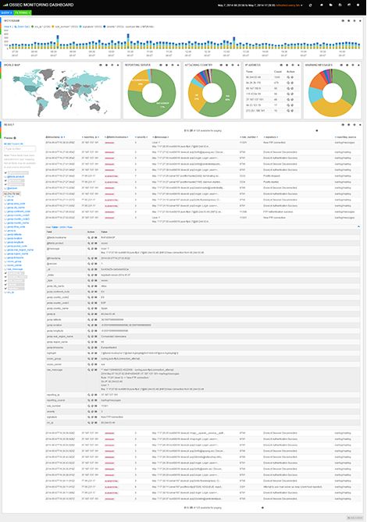Image resolution: width=367 pixels, height=522 pixels.
Task: Sort table by signature column header
Action: [271, 137]
